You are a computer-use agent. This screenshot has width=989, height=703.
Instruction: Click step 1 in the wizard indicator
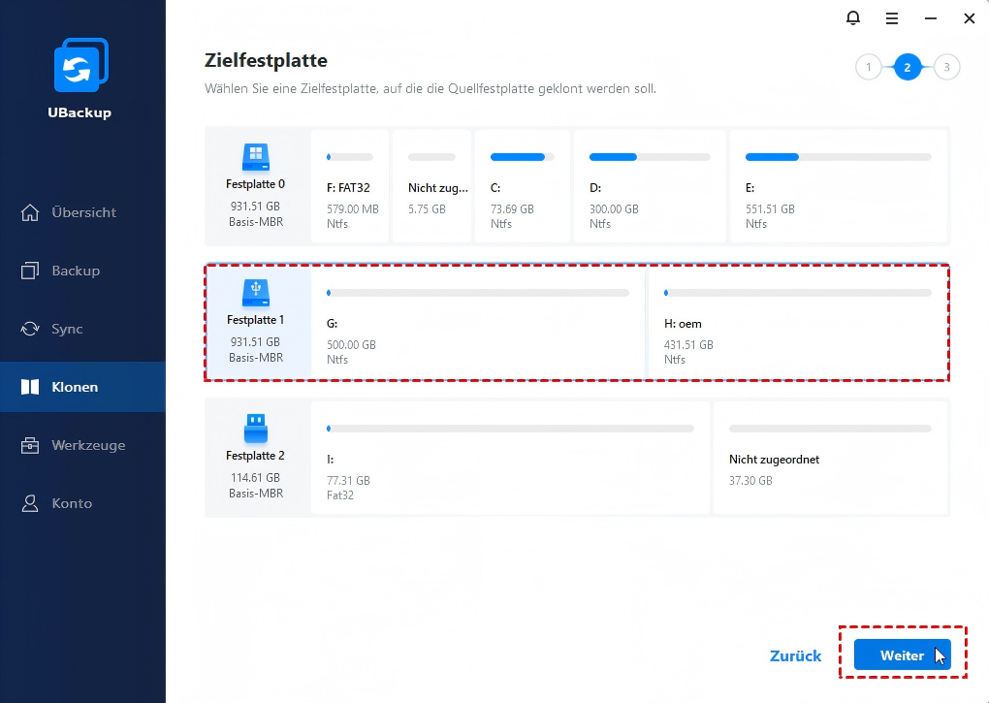pyautogui.click(x=868, y=67)
